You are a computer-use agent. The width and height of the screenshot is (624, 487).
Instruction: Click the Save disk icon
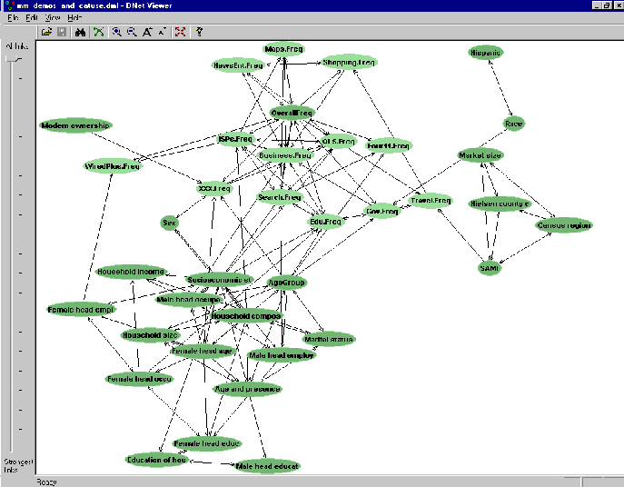(x=61, y=32)
